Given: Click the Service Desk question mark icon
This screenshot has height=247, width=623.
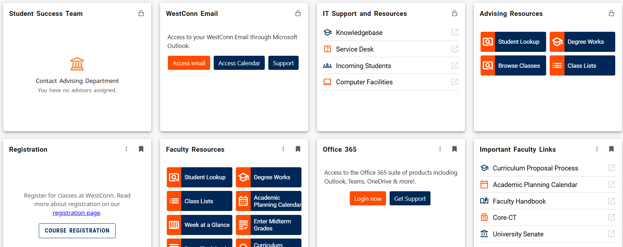Looking at the screenshot, I should click(x=327, y=49).
